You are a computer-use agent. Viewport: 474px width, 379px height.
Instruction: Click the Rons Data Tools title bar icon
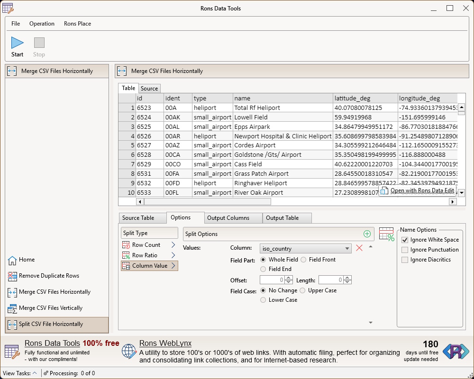click(8, 8)
